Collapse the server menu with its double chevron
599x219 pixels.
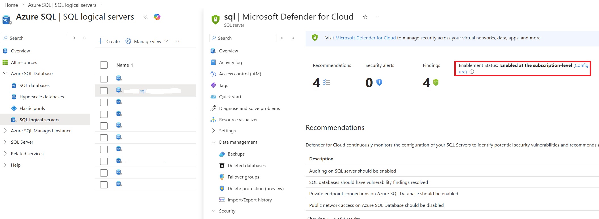tap(293, 38)
